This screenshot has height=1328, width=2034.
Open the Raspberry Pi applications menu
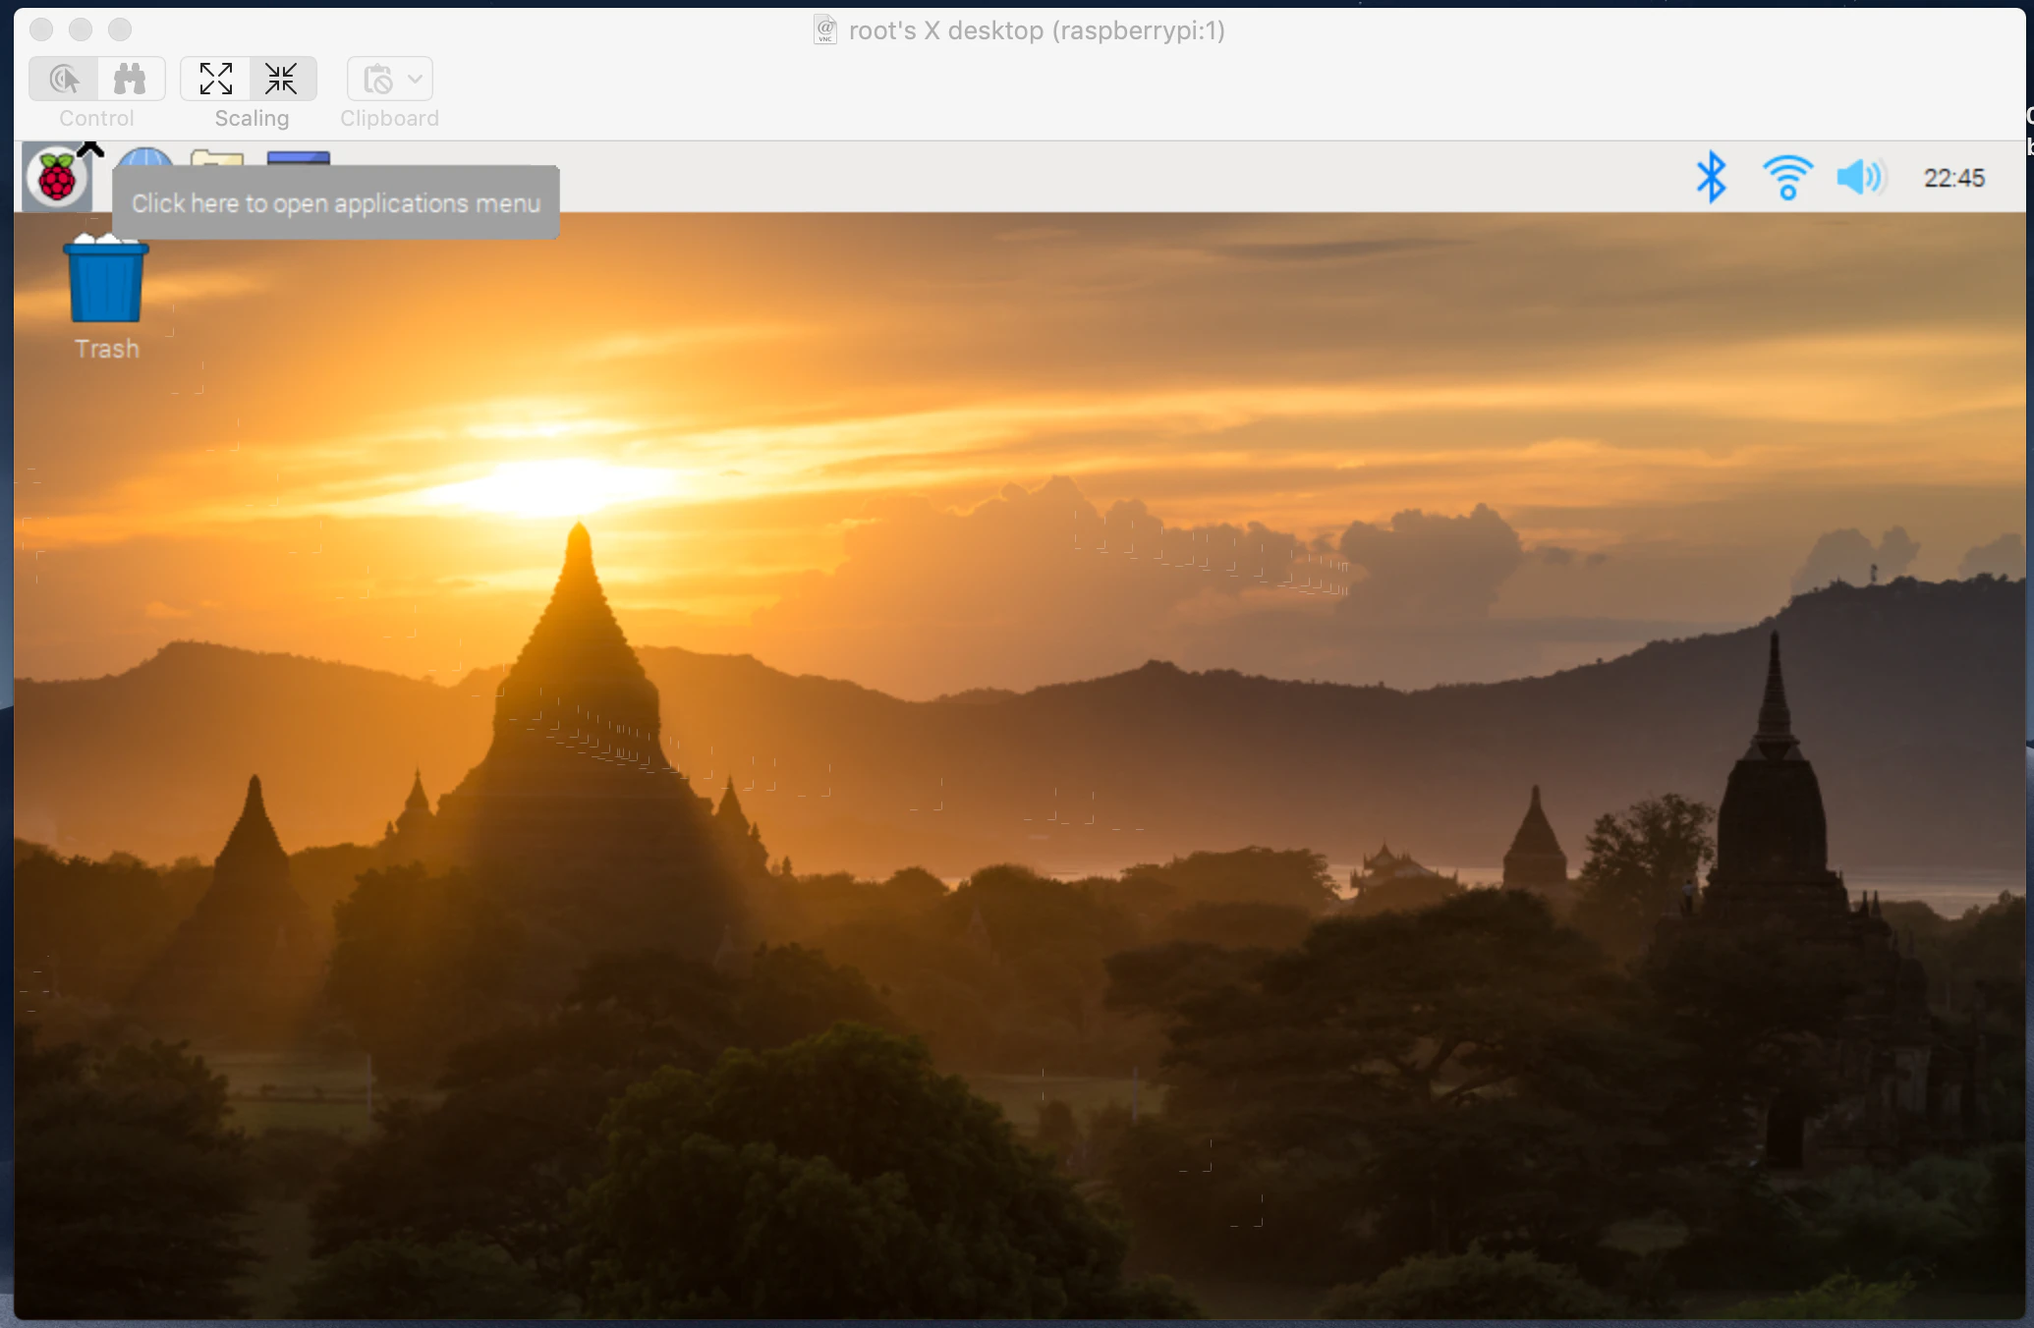57,177
